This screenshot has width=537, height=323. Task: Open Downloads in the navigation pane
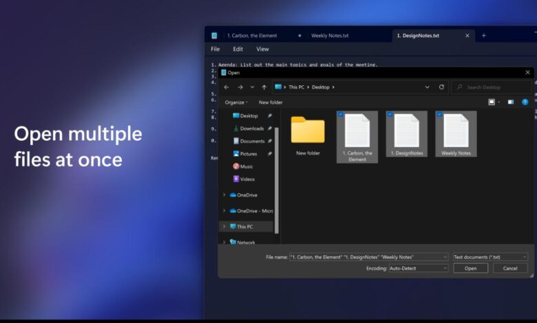tap(252, 129)
